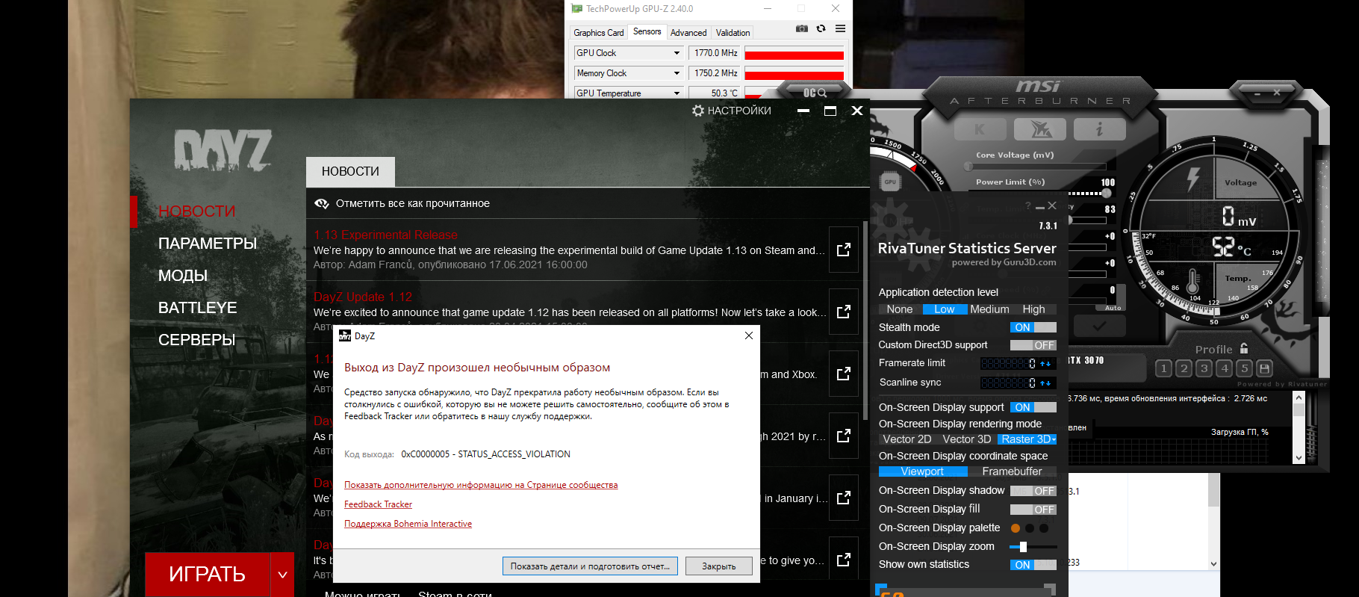
Task: Click the GPU-Z refresh icon
Action: 821,28
